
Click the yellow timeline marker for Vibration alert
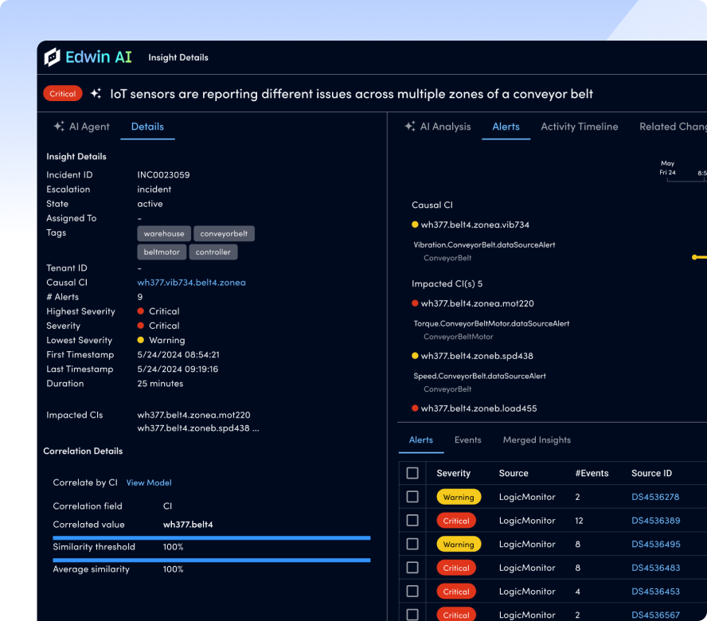694,257
